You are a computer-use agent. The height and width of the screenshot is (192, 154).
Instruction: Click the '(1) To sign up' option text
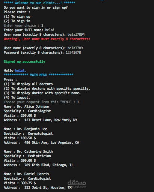pyautogui.click(x=17, y=16)
